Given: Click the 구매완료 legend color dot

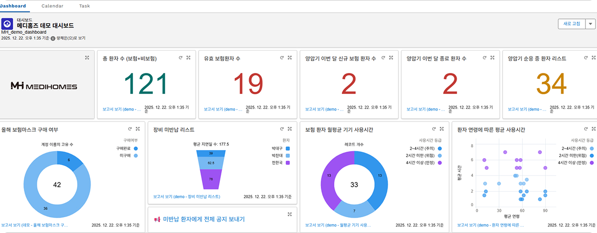Looking at the screenshot, I should pos(136,148).
